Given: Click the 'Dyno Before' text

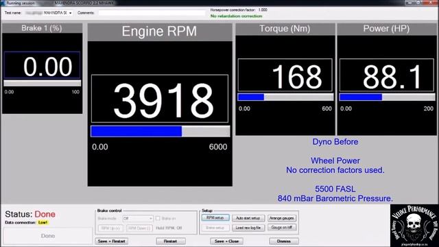Looking at the screenshot, I should click(335, 142).
